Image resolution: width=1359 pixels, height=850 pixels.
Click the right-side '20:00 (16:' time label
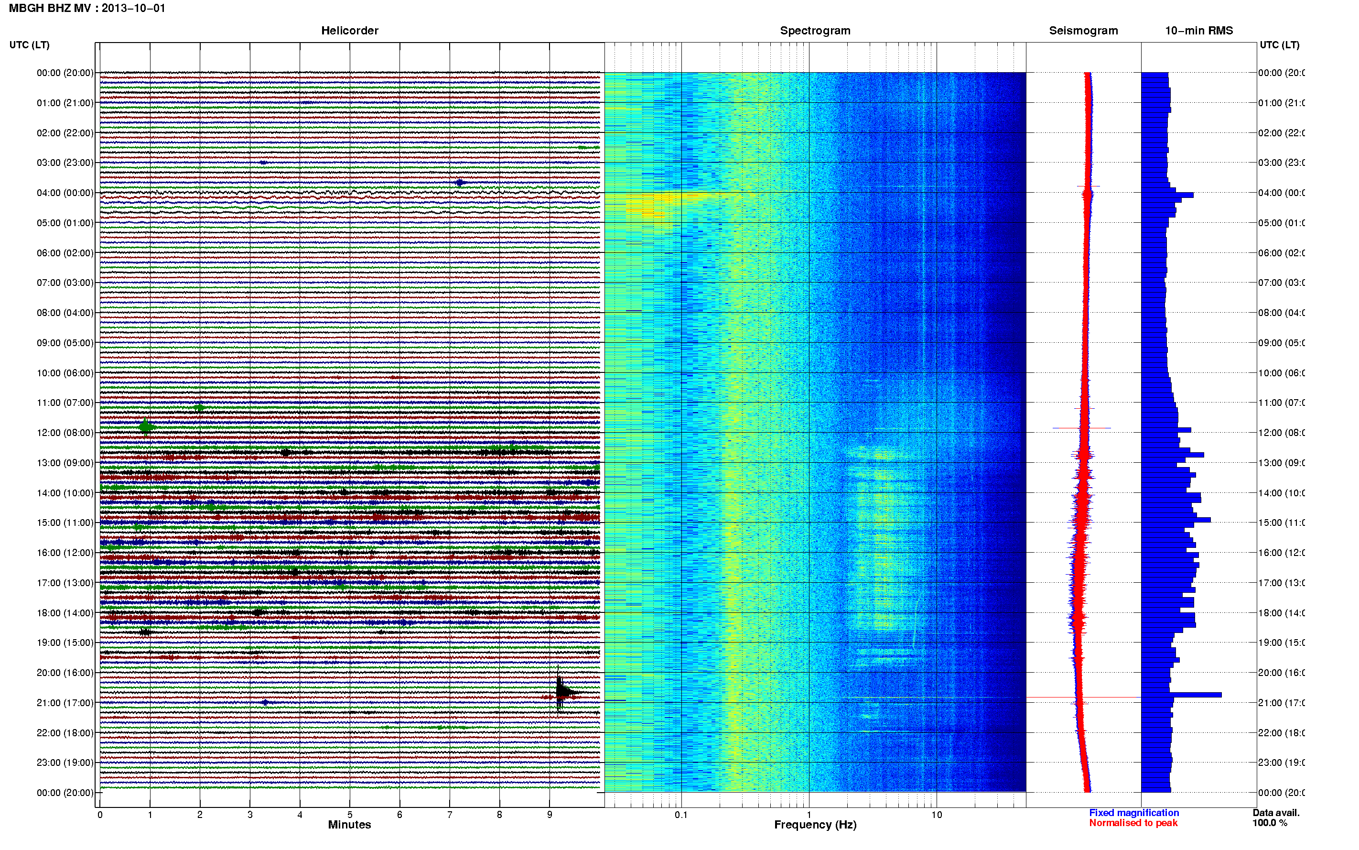1282,672
